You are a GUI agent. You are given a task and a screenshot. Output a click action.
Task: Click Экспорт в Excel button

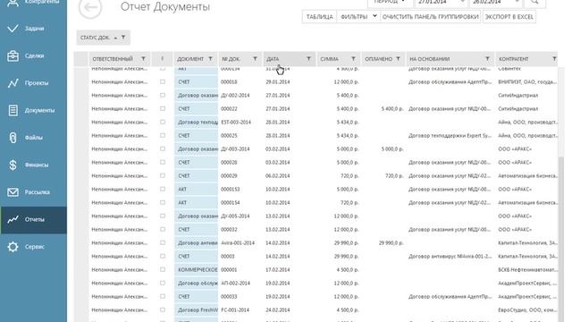pos(509,17)
